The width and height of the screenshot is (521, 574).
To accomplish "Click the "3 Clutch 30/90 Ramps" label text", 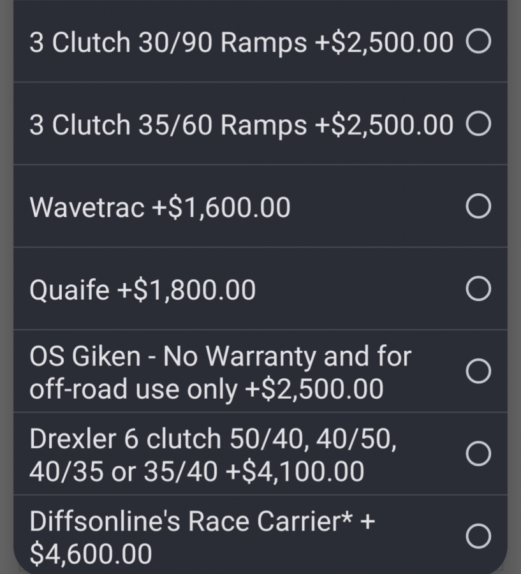I will tap(168, 43).
